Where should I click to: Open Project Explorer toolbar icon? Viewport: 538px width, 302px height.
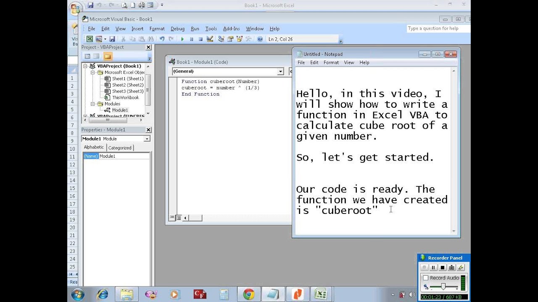(x=221, y=39)
